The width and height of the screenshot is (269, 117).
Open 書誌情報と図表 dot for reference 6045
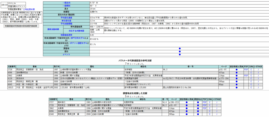click(x=236, y=84)
